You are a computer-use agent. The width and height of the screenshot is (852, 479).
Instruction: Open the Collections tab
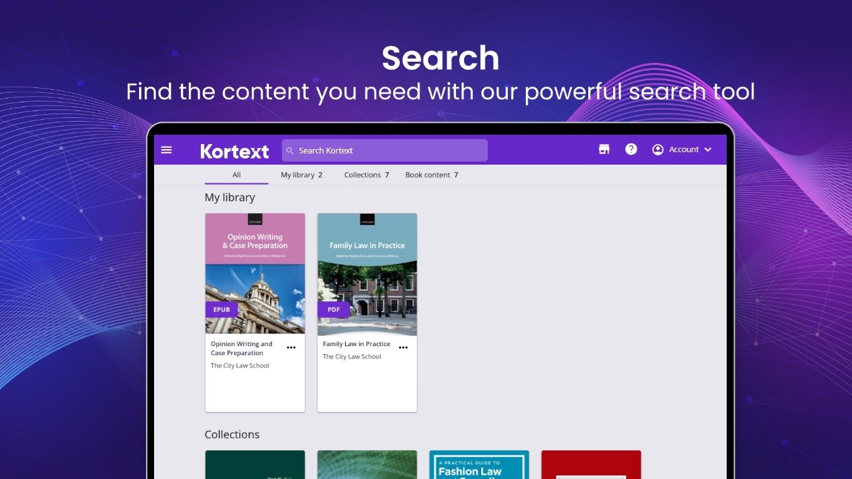tap(366, 175)
